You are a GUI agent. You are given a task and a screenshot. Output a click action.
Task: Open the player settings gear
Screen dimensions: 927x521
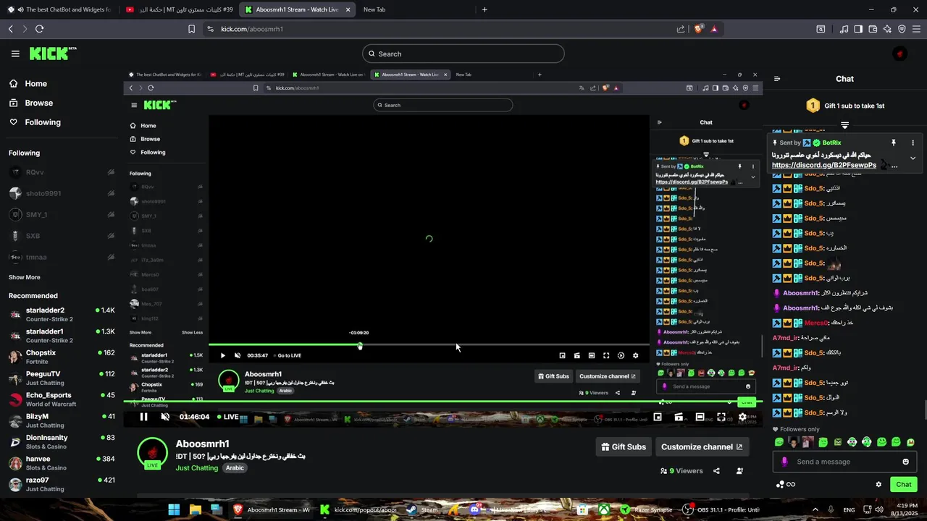pyautogui.click(x=742, y=417)
